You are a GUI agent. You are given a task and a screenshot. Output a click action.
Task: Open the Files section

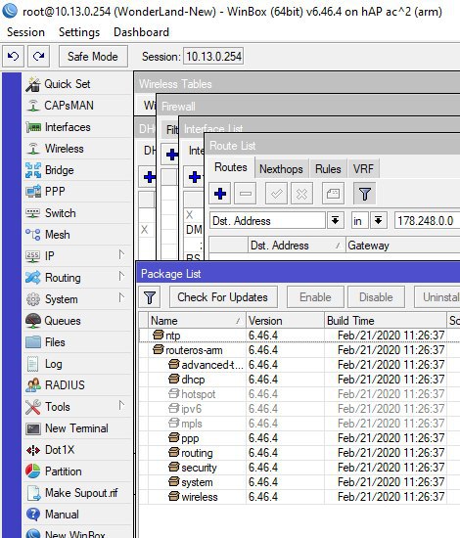77,342
